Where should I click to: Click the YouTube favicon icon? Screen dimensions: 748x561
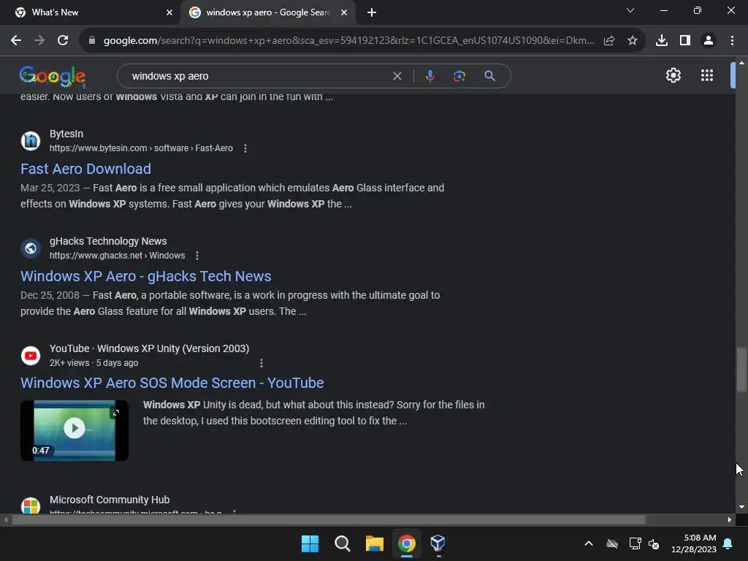[31, 356]
